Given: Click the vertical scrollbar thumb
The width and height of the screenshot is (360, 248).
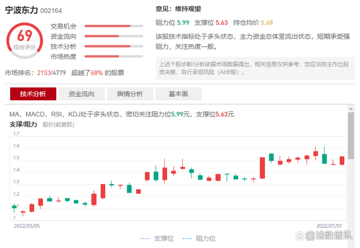Looking at the screenshot, I should [x=351, y=136].
